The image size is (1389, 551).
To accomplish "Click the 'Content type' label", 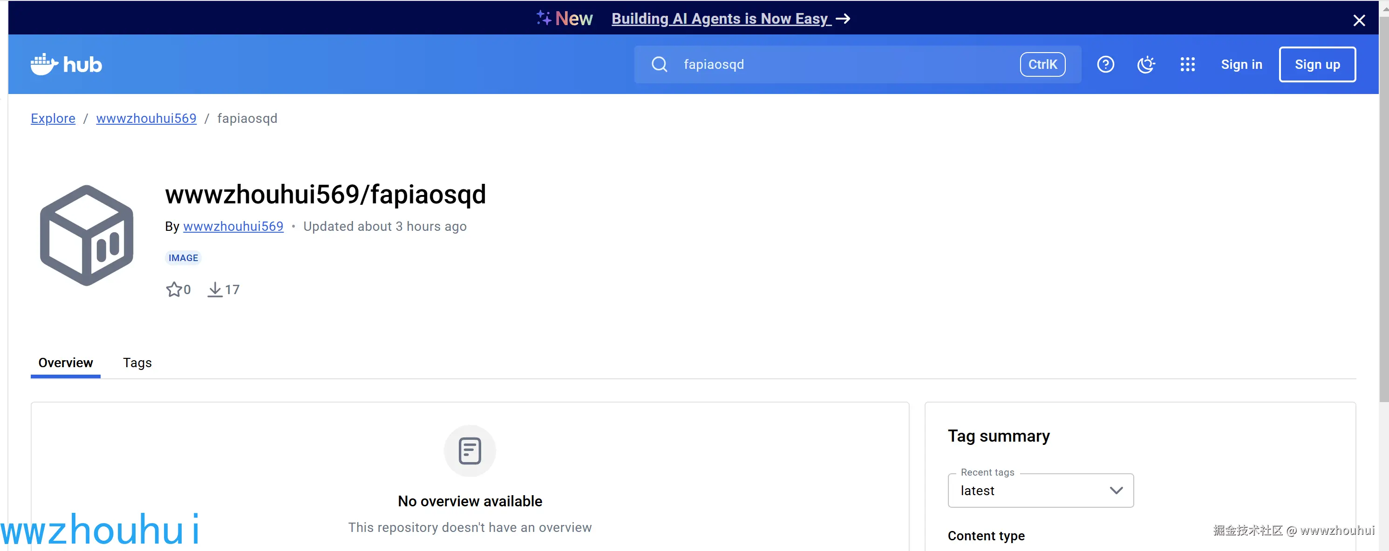I will click(x=986, y=536).
